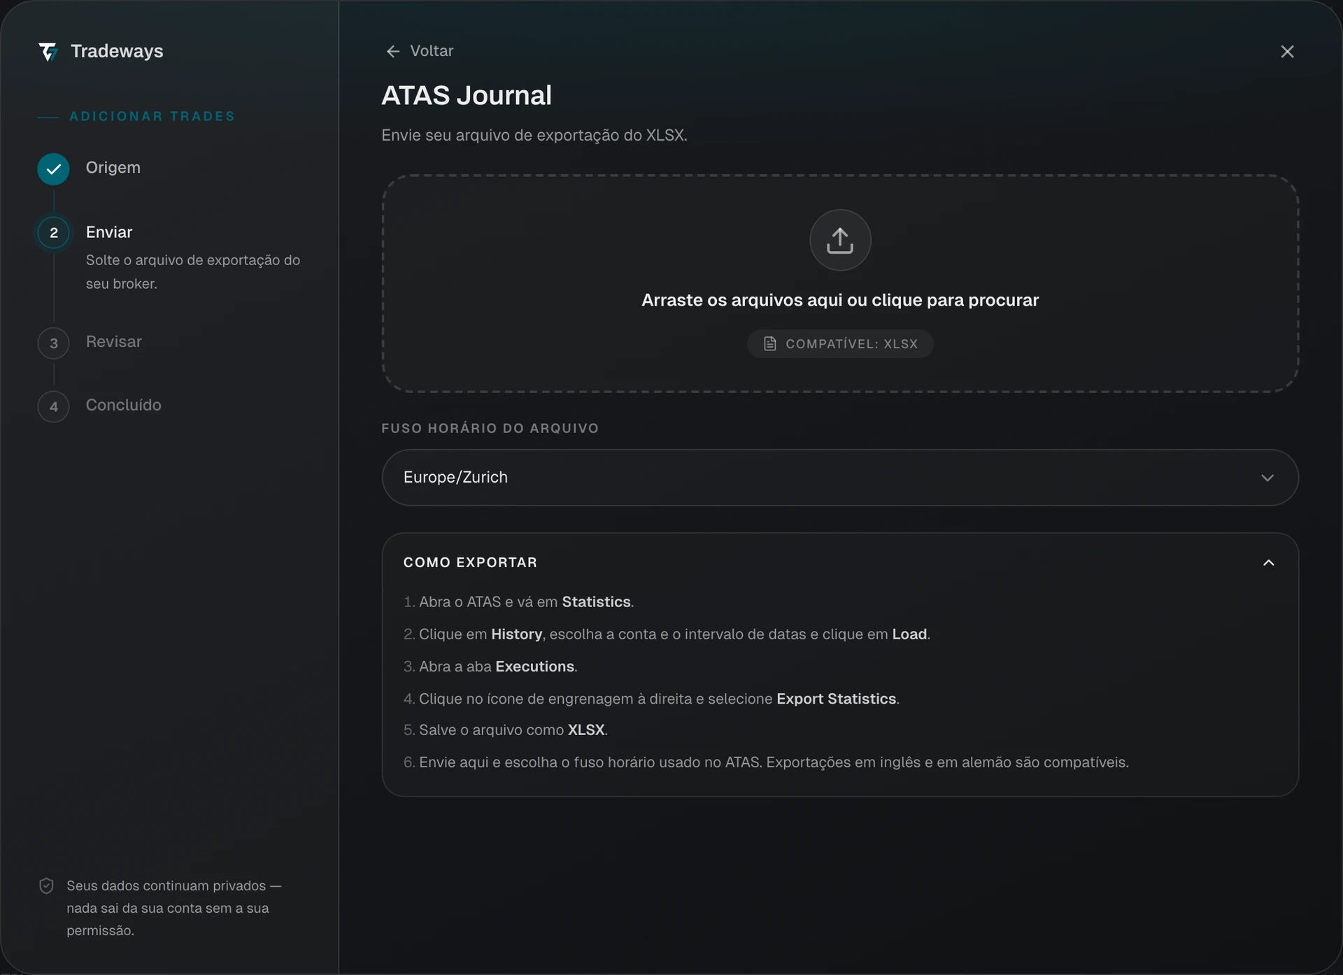Click the file drop zone to browse
Screen dimensions: 1343x975
click(x=840, y=283)
